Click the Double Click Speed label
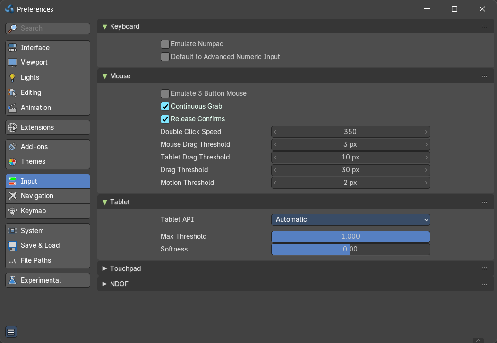Screen dimensions: 497x343 pos(191,132)
